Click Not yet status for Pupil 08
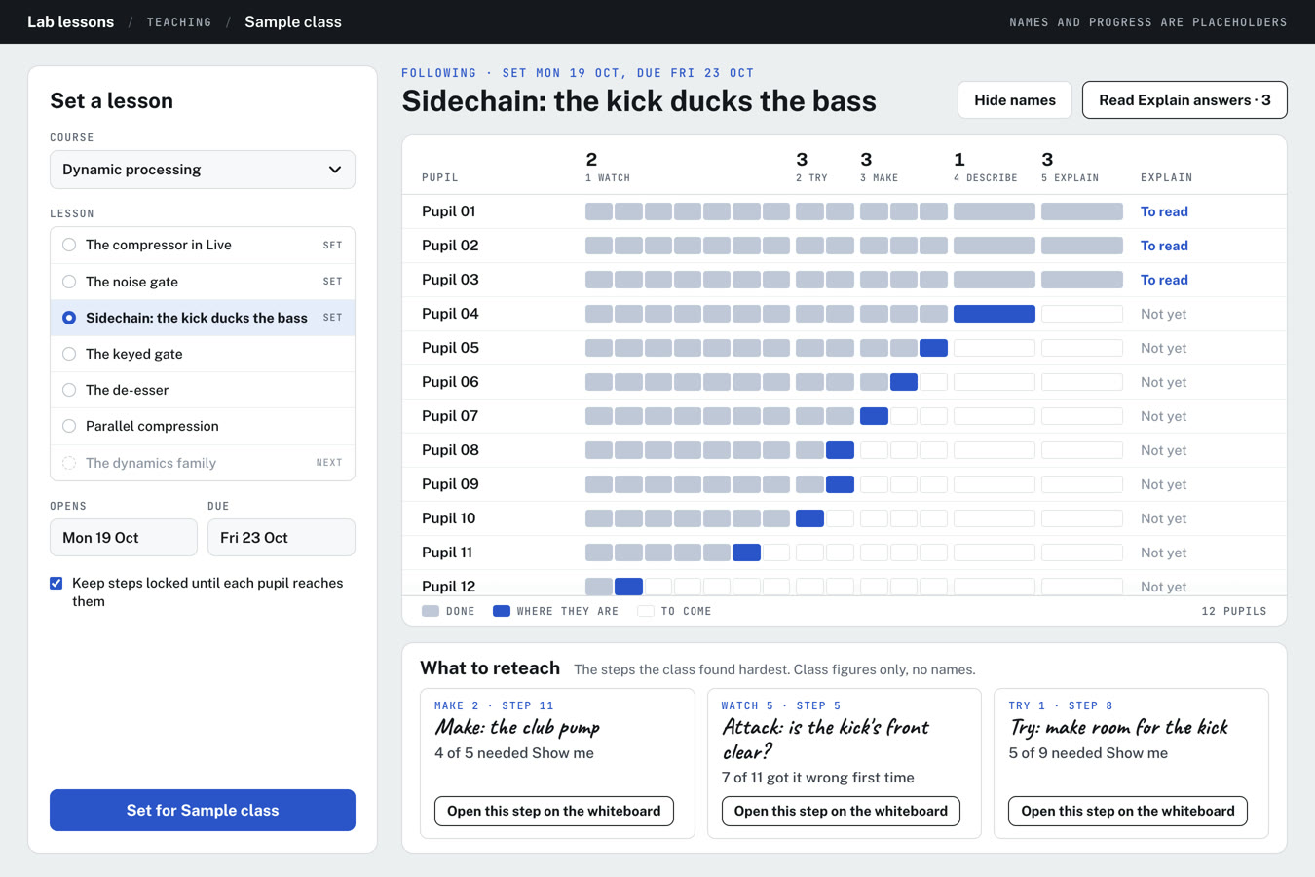1315x877 pixels. [1163, 450]
